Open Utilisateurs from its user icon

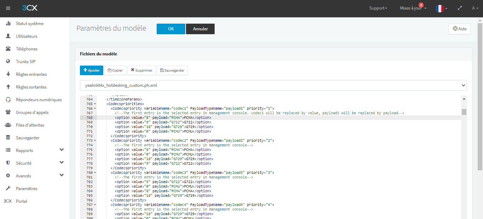(x=8, y=36)
